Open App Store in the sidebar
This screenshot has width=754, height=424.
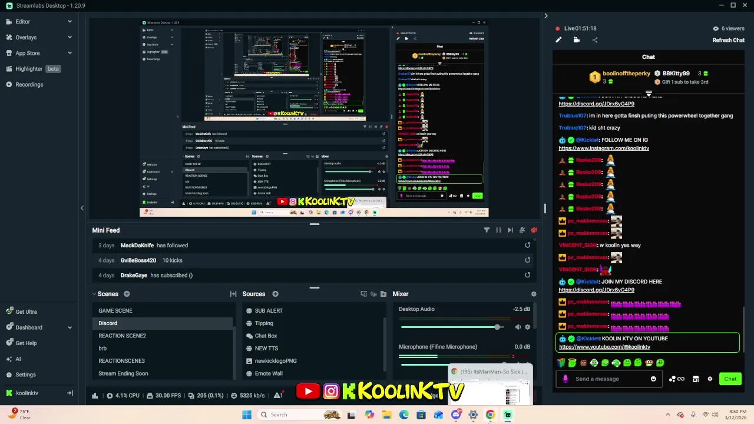tap(27, 53)
